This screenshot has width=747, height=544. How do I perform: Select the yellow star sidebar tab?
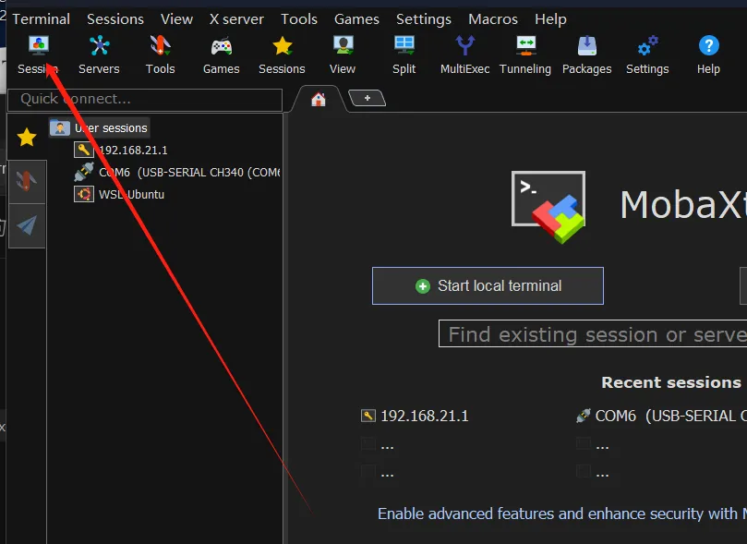27,138
